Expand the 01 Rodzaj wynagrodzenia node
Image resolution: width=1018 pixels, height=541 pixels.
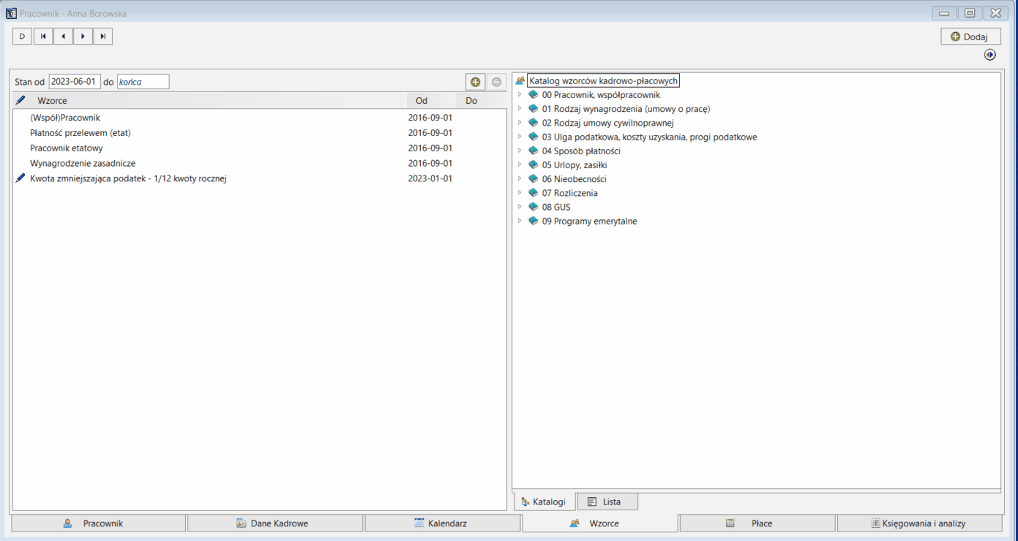(520, 109)
